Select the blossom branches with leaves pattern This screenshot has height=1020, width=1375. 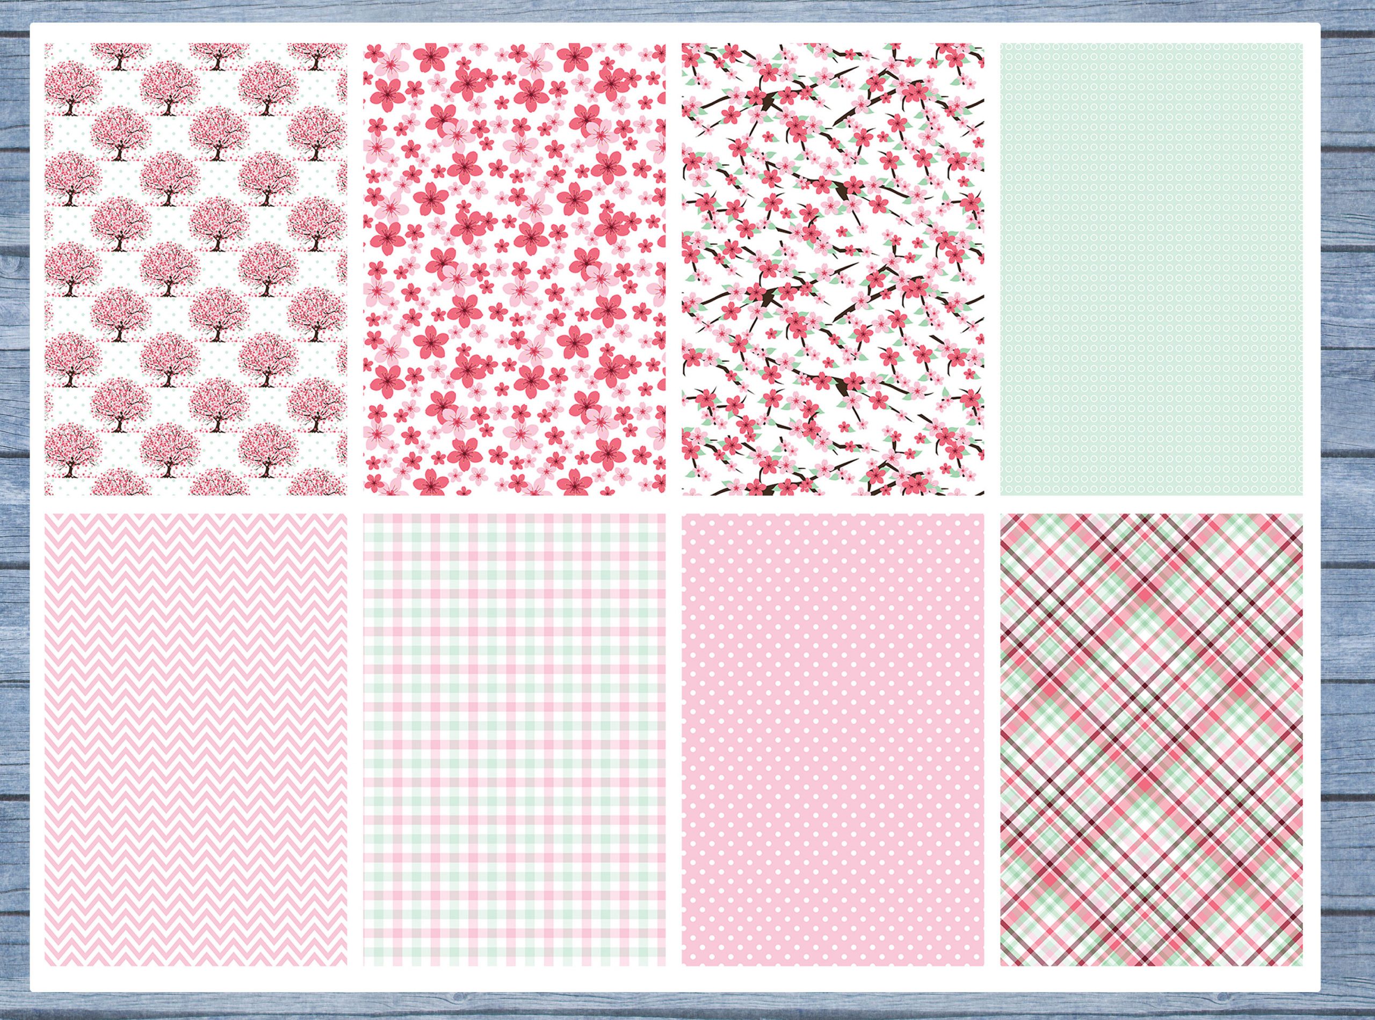pyautogui.click(x=833, y=268)
